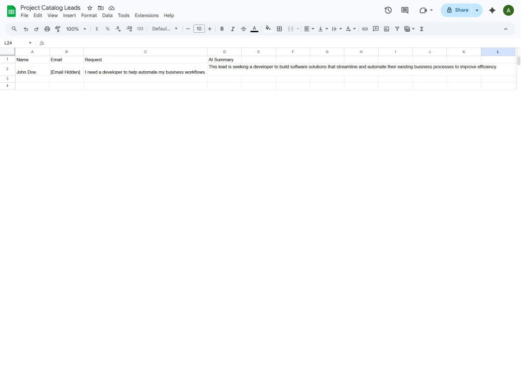This screenshot has width=521, height=390.
Task: Open the Insert menu
Action: pos(69,16)
